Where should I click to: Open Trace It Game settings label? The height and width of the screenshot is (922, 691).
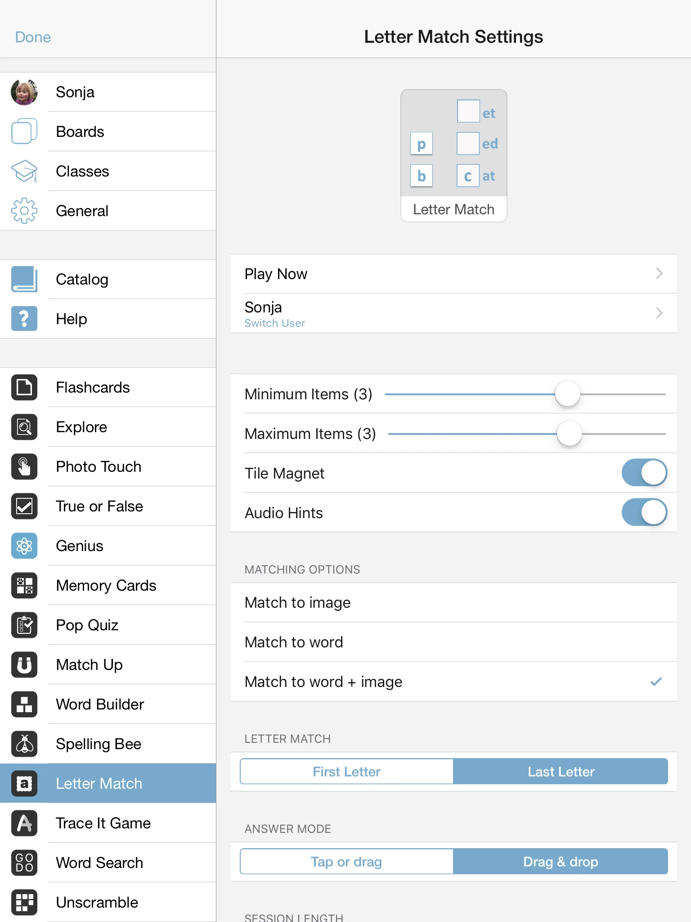[x=103, y=823]
